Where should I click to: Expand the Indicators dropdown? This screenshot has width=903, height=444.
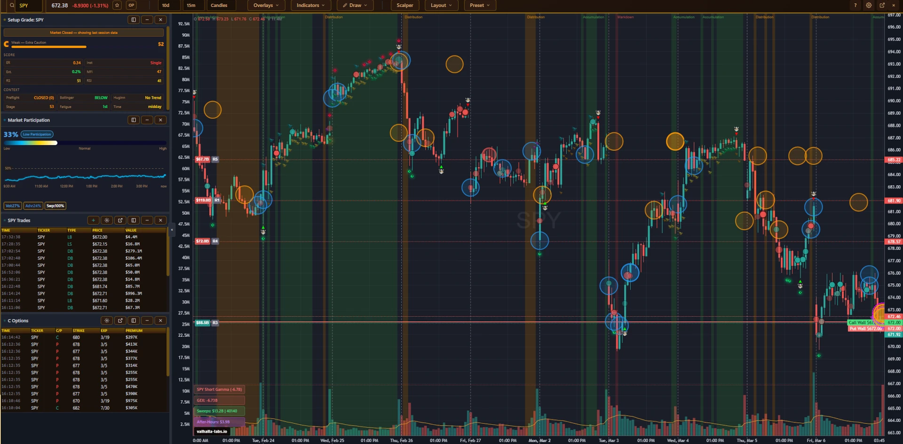click(x=310, y=5)
